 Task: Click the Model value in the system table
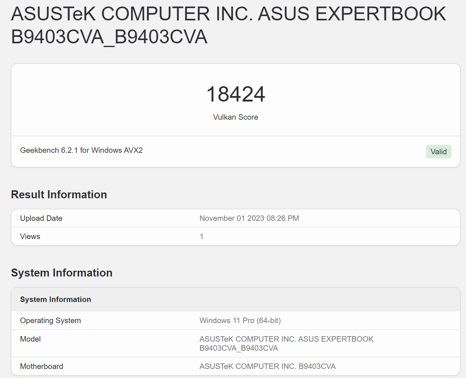pyautogui.click(x=286, y=339)
